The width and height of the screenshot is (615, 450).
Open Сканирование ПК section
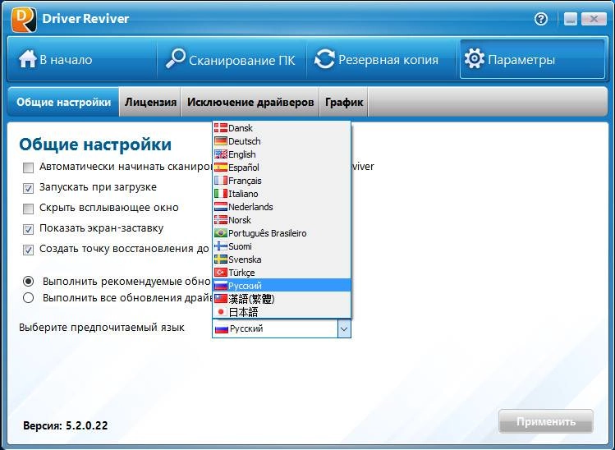point(232,59)
